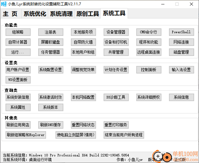Click 重置打印服务
The height and width of the screenshot is (163, 199).
(x=116, y=125)
